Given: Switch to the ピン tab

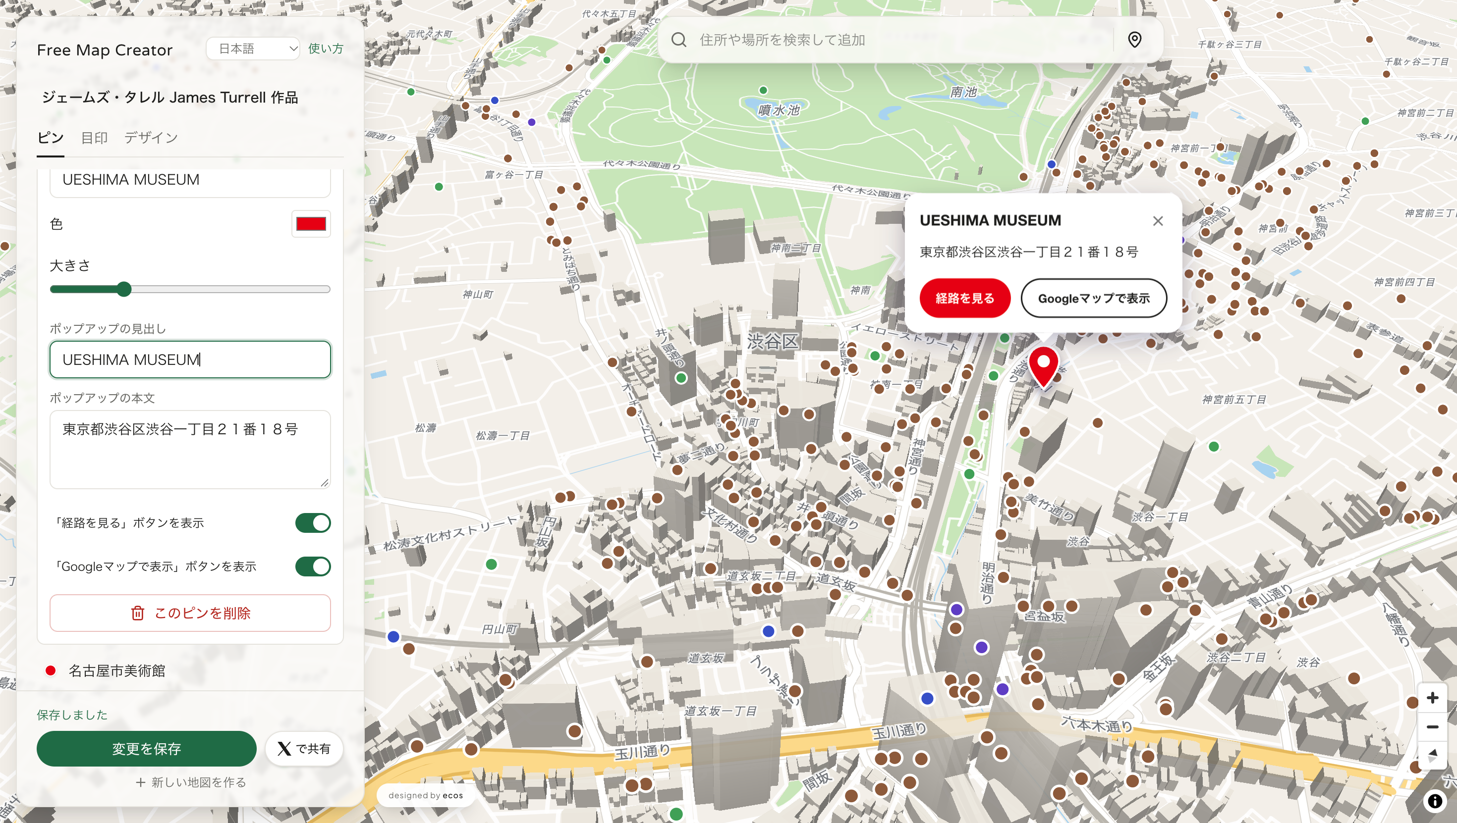Looking at the screenshot, I should (x=51, y=137).
